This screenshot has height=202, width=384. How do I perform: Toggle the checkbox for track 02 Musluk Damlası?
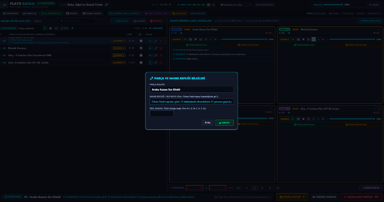click(x=141, y=48)
